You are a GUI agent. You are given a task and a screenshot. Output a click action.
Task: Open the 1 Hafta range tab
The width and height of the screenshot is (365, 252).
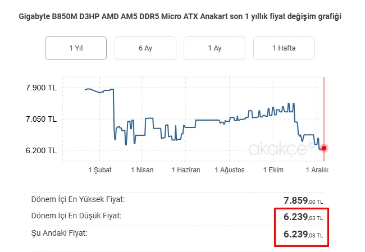pos(284,48)
